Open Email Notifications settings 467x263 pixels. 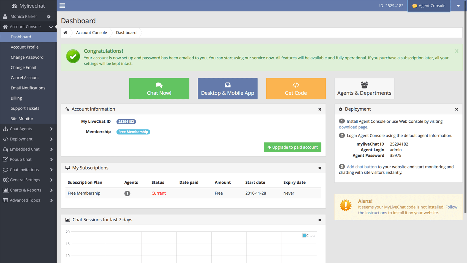(28, 88)
